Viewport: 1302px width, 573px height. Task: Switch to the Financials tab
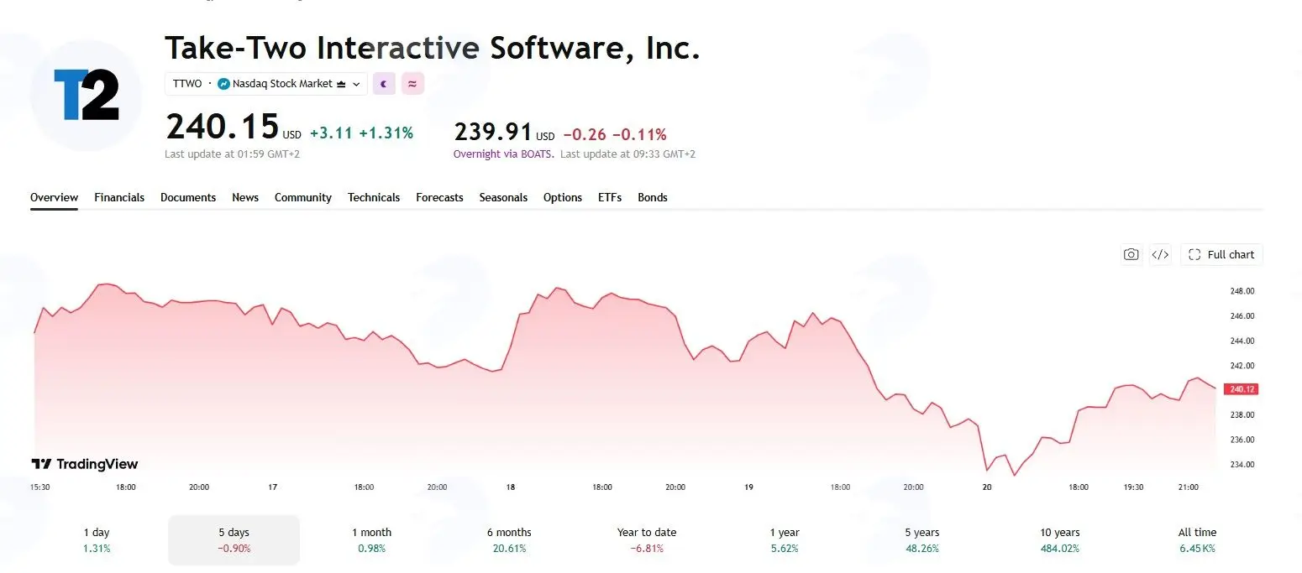click(119, 198)
